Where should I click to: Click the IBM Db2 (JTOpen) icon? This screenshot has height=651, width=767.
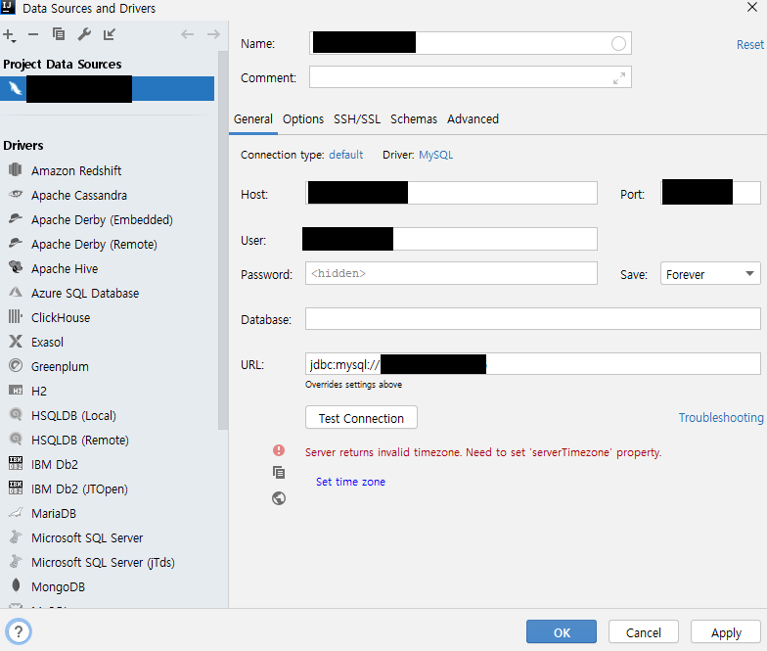click(16, 488)
